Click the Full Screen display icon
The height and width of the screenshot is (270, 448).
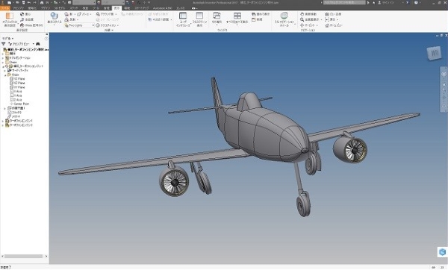[199, 19]
